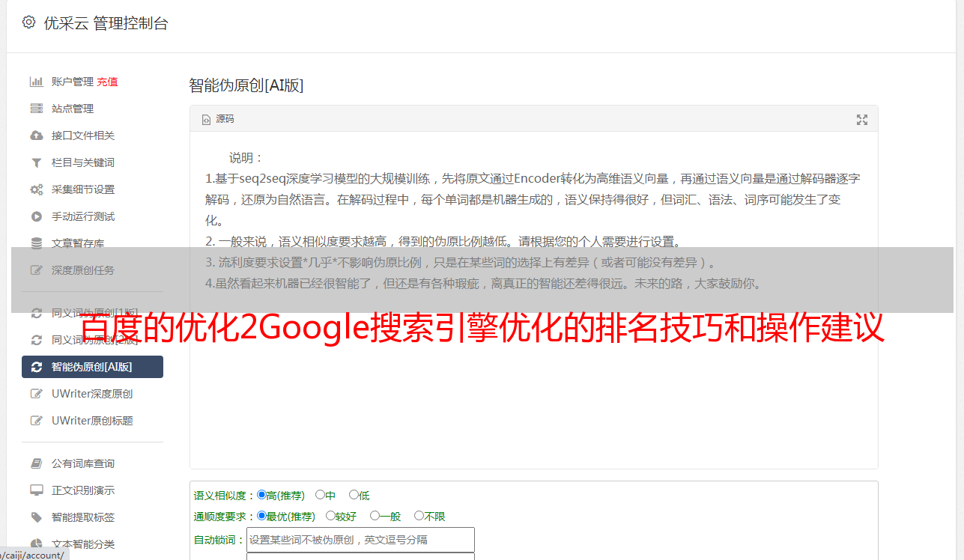Click the gear icon beside 优采云 title
Image resolution: width=964 pixels, height=560 pixels.
click(x=28, y=22)
